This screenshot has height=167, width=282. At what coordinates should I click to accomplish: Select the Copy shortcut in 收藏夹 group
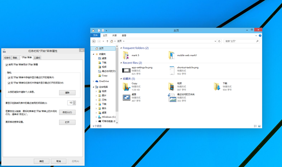[132, 87]
